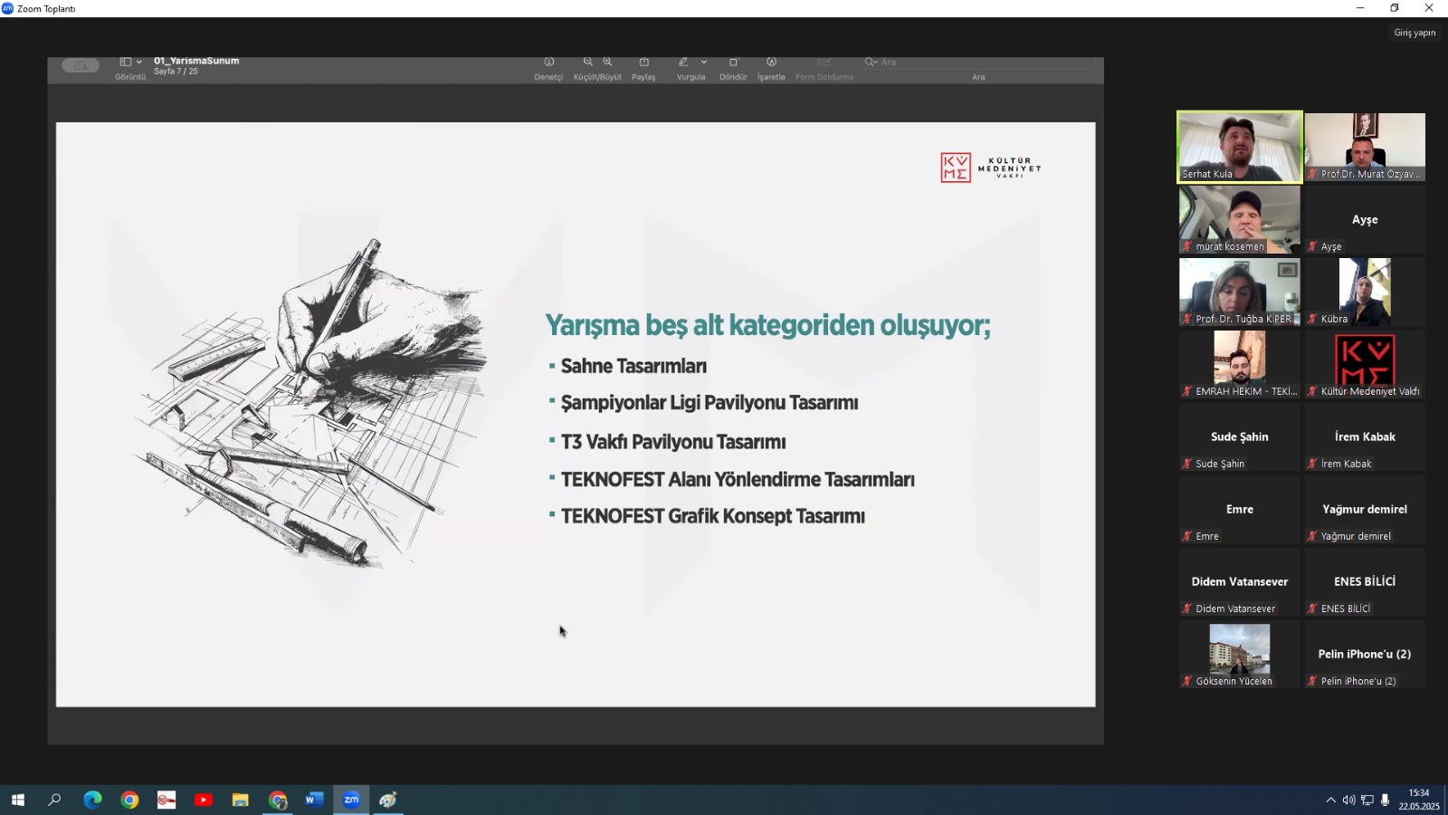The height and width of the screenshot is (815, 1448).
Task: Open Paint app from taskbar
Action: pos(388,800)
